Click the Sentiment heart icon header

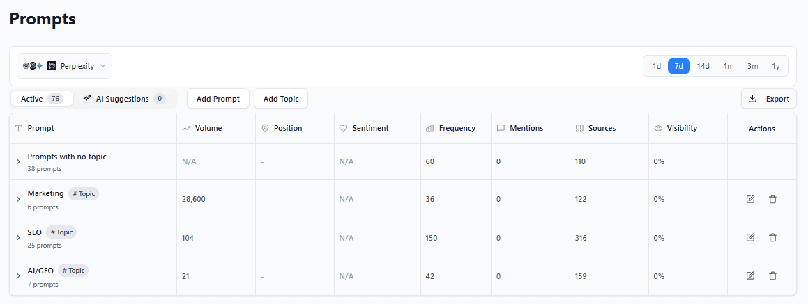pos(363,128)
